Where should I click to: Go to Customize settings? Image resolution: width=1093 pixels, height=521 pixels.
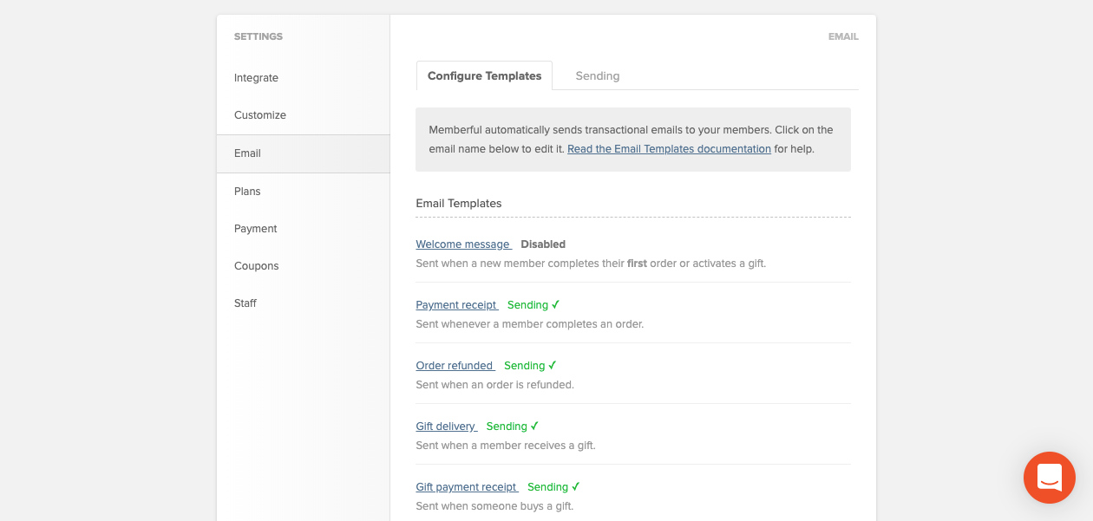[260, 115]
